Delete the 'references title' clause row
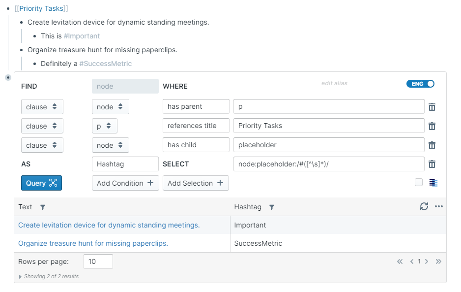 [432, 126]
